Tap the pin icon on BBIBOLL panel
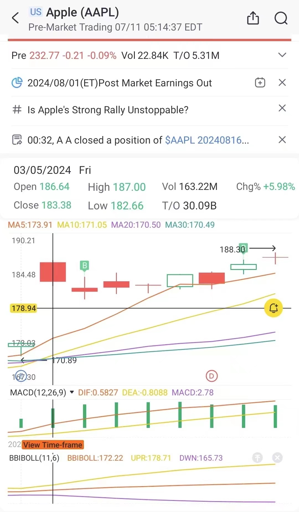Viewport: 299px width, 512px height. point(257,457)
